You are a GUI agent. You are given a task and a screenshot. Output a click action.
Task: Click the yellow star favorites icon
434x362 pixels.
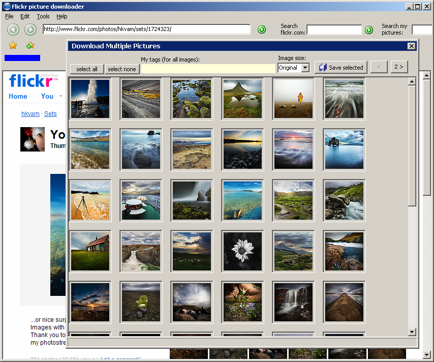(12, 45)
